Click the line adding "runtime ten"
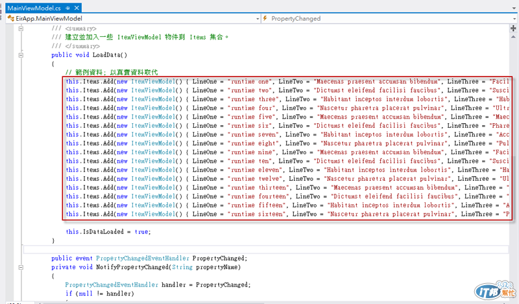The height and width of the screenshot is (304, 519). coord(287,161)
